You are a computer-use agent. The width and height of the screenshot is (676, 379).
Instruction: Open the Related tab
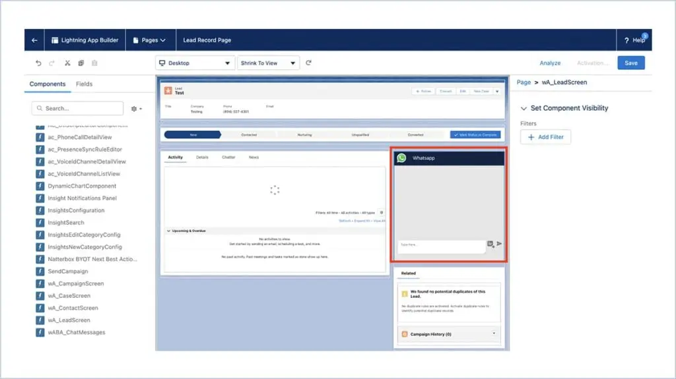click(x=408, y=273)
